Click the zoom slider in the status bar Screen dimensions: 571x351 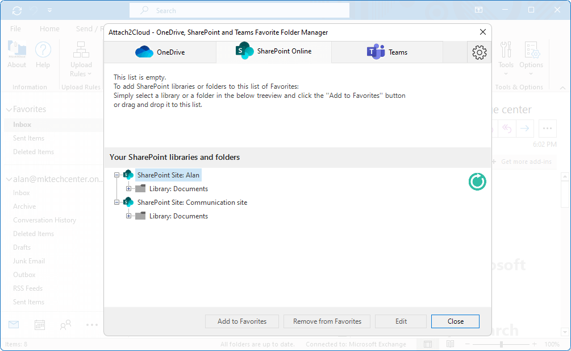tap(502, 344)
